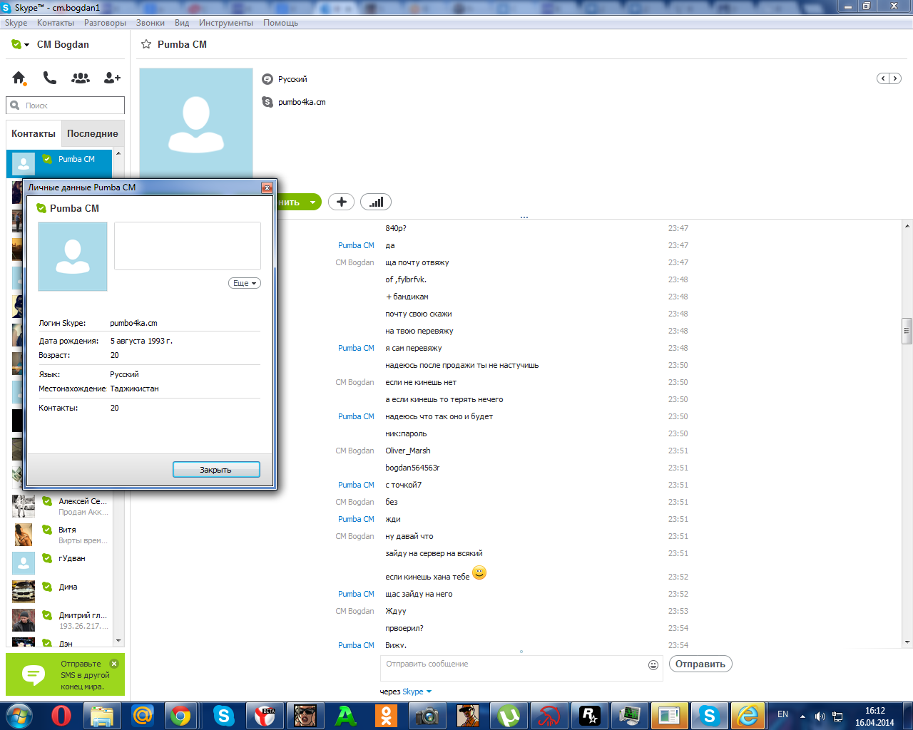Switch to the Контакты tab

[34, 133]
